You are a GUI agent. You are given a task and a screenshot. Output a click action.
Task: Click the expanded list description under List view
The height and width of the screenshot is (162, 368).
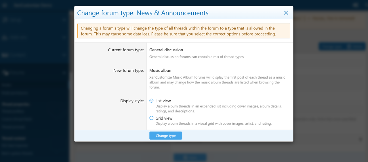point(218,109)
